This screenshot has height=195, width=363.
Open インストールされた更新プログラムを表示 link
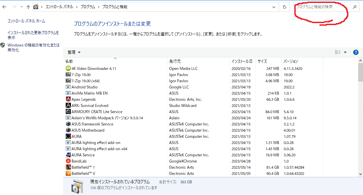click(33, 35)
